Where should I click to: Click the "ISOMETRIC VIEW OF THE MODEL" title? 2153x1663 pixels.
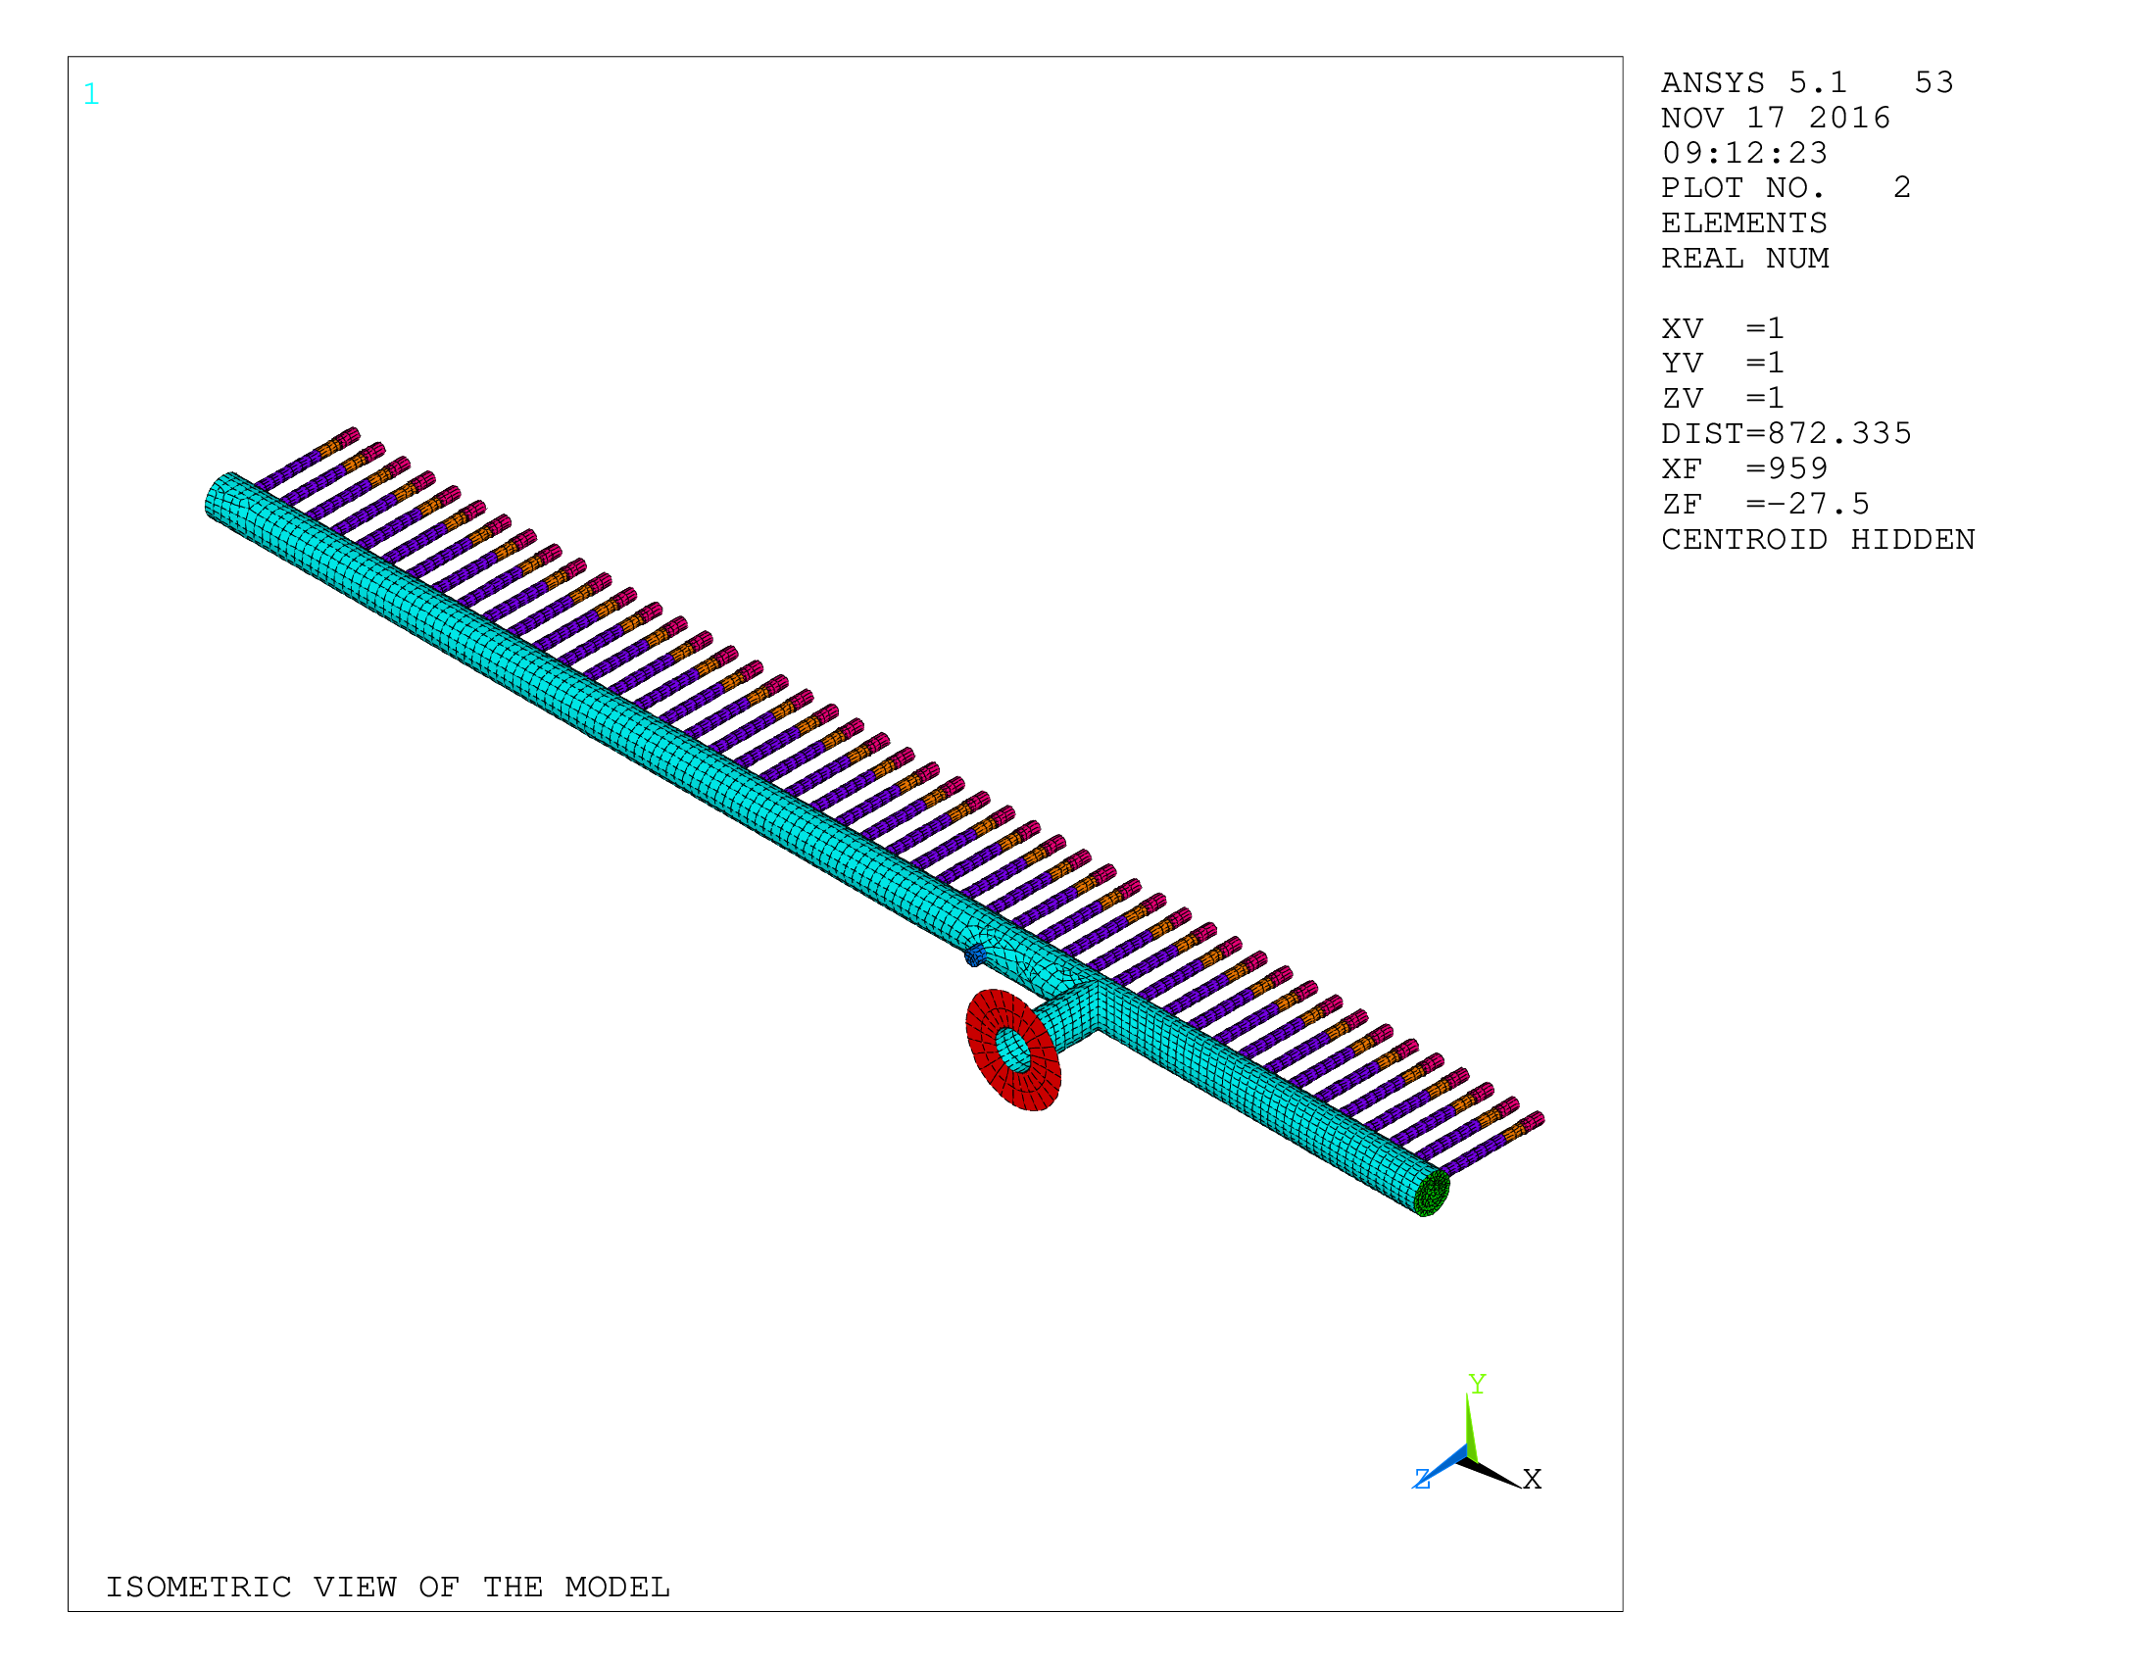(387, 1588)
